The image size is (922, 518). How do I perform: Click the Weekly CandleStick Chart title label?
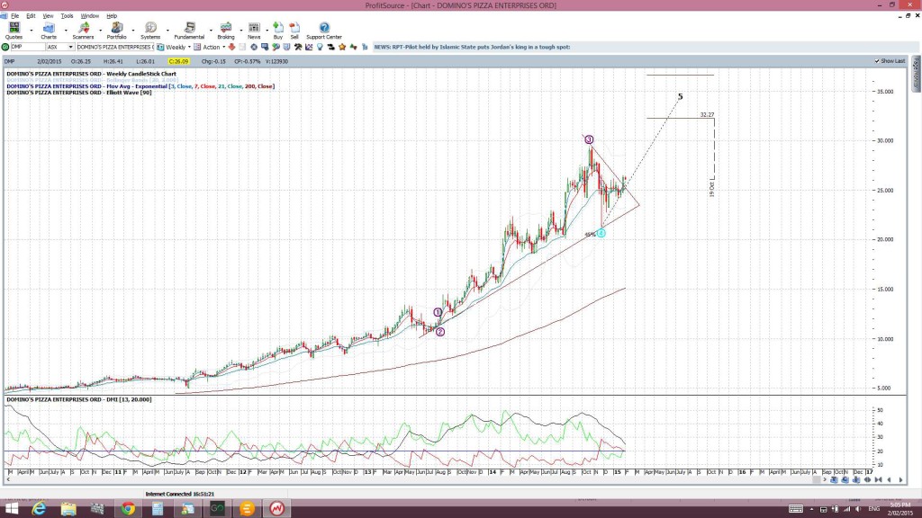pos(91,74)
